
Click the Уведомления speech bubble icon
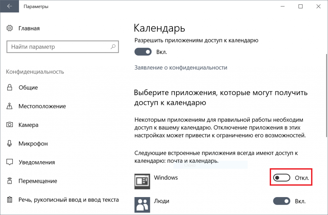[10, 162]
